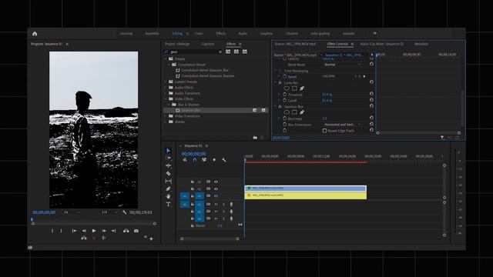Select the Hand tool
This screenshot has width=493, height=277.
tap(168, 197)
